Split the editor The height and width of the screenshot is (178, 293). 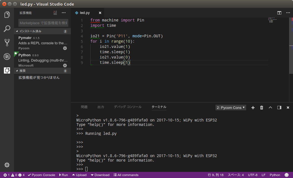(x=279, y=13)
